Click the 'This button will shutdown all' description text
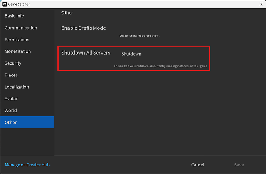Image resolution: width=266 pixels, height=174 pixels. [160, 66]
